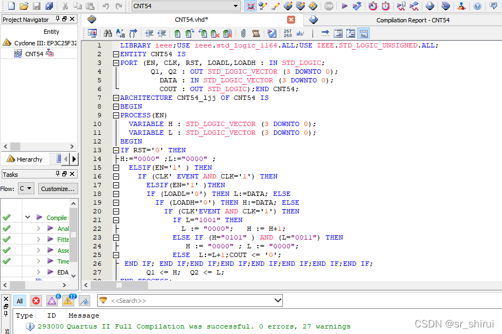The image size is (502, 334).
Task: Increase indent of selected code
Action: pos(149,33)
